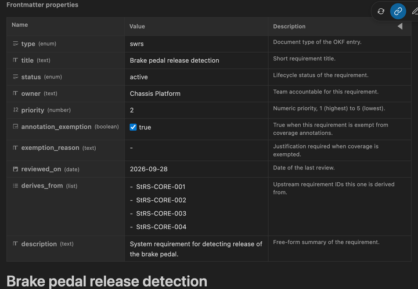Click the 'Description' column header text
The image size is (418, 289).
click(289, 26)
